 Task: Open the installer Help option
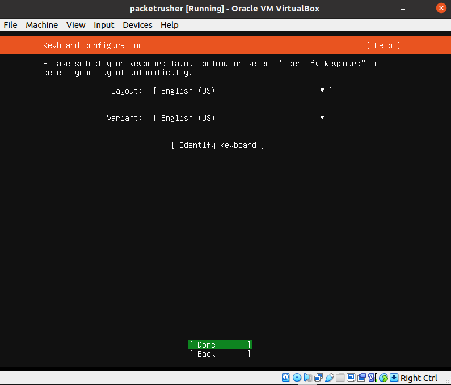coord(383,45)
